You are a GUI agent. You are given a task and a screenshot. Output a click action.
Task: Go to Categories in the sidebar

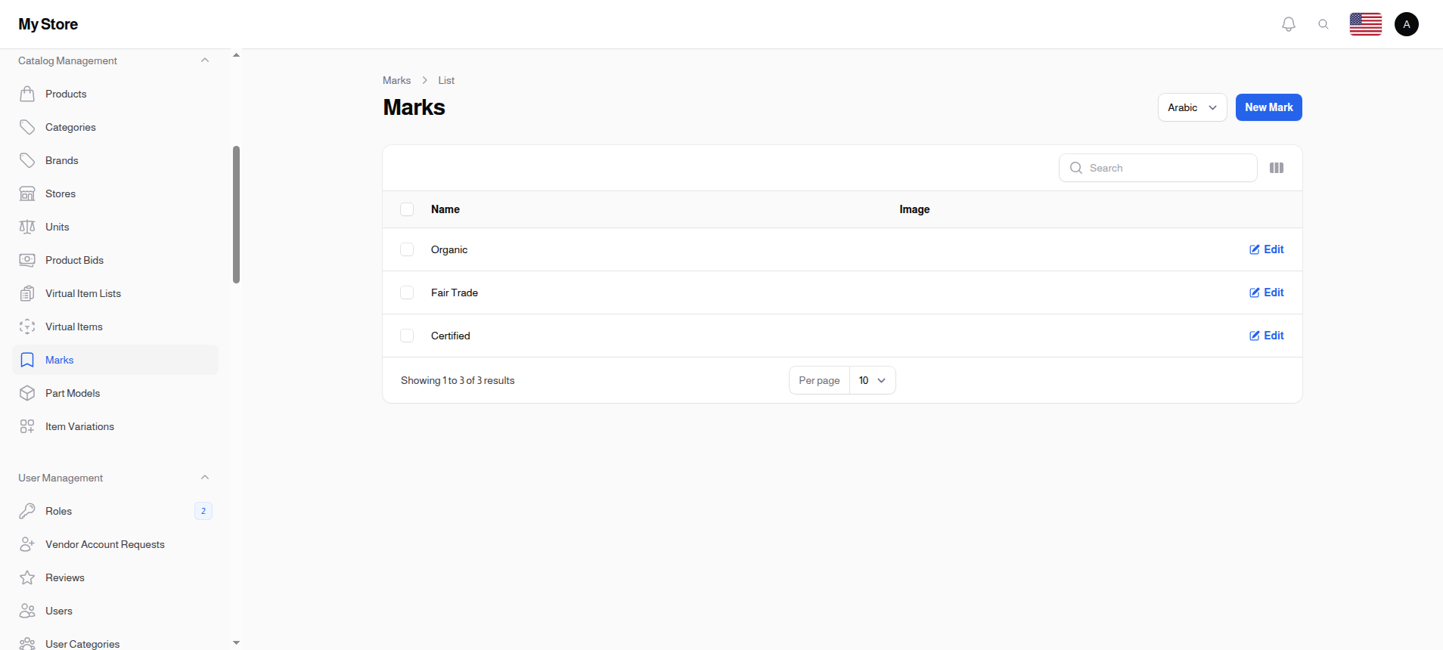point(70,127)
